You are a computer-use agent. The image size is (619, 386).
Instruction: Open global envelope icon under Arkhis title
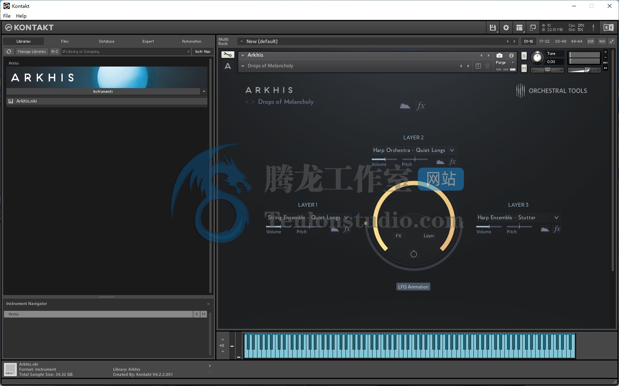click(x=405, y=106)
